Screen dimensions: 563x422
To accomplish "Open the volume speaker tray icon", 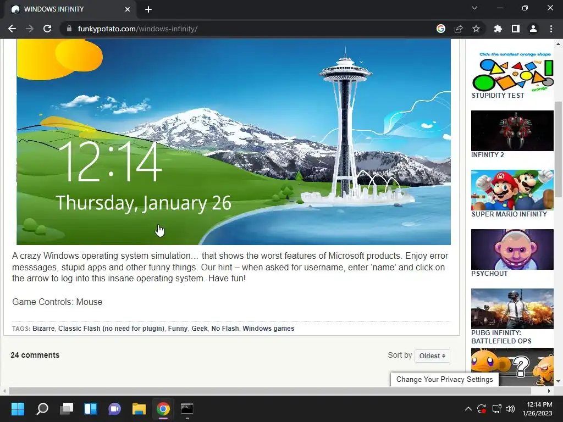I will tap(510, 409).
